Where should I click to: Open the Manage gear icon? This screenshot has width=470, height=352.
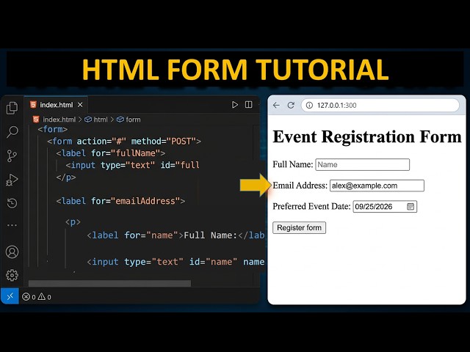coord(12,275)
